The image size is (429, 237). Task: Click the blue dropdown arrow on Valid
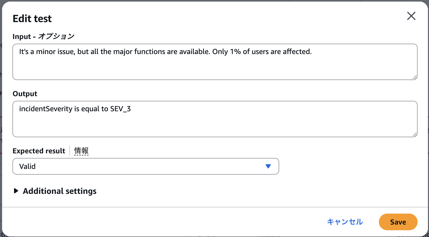click(269, 166)
